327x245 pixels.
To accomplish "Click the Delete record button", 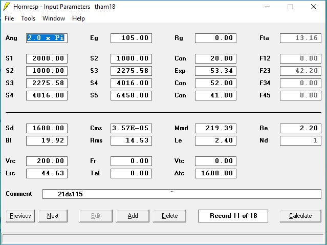I will (x=169, y=216).
